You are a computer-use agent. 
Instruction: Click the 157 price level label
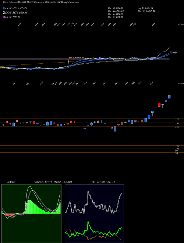click(177, 127)
